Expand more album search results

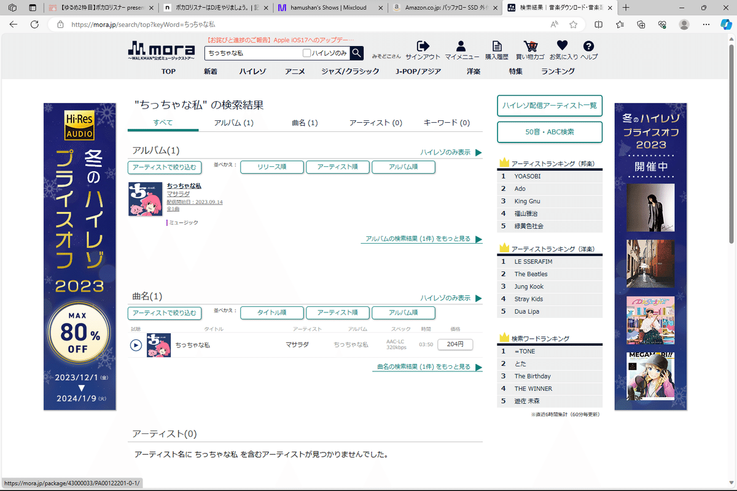click(x=421, y=239)
